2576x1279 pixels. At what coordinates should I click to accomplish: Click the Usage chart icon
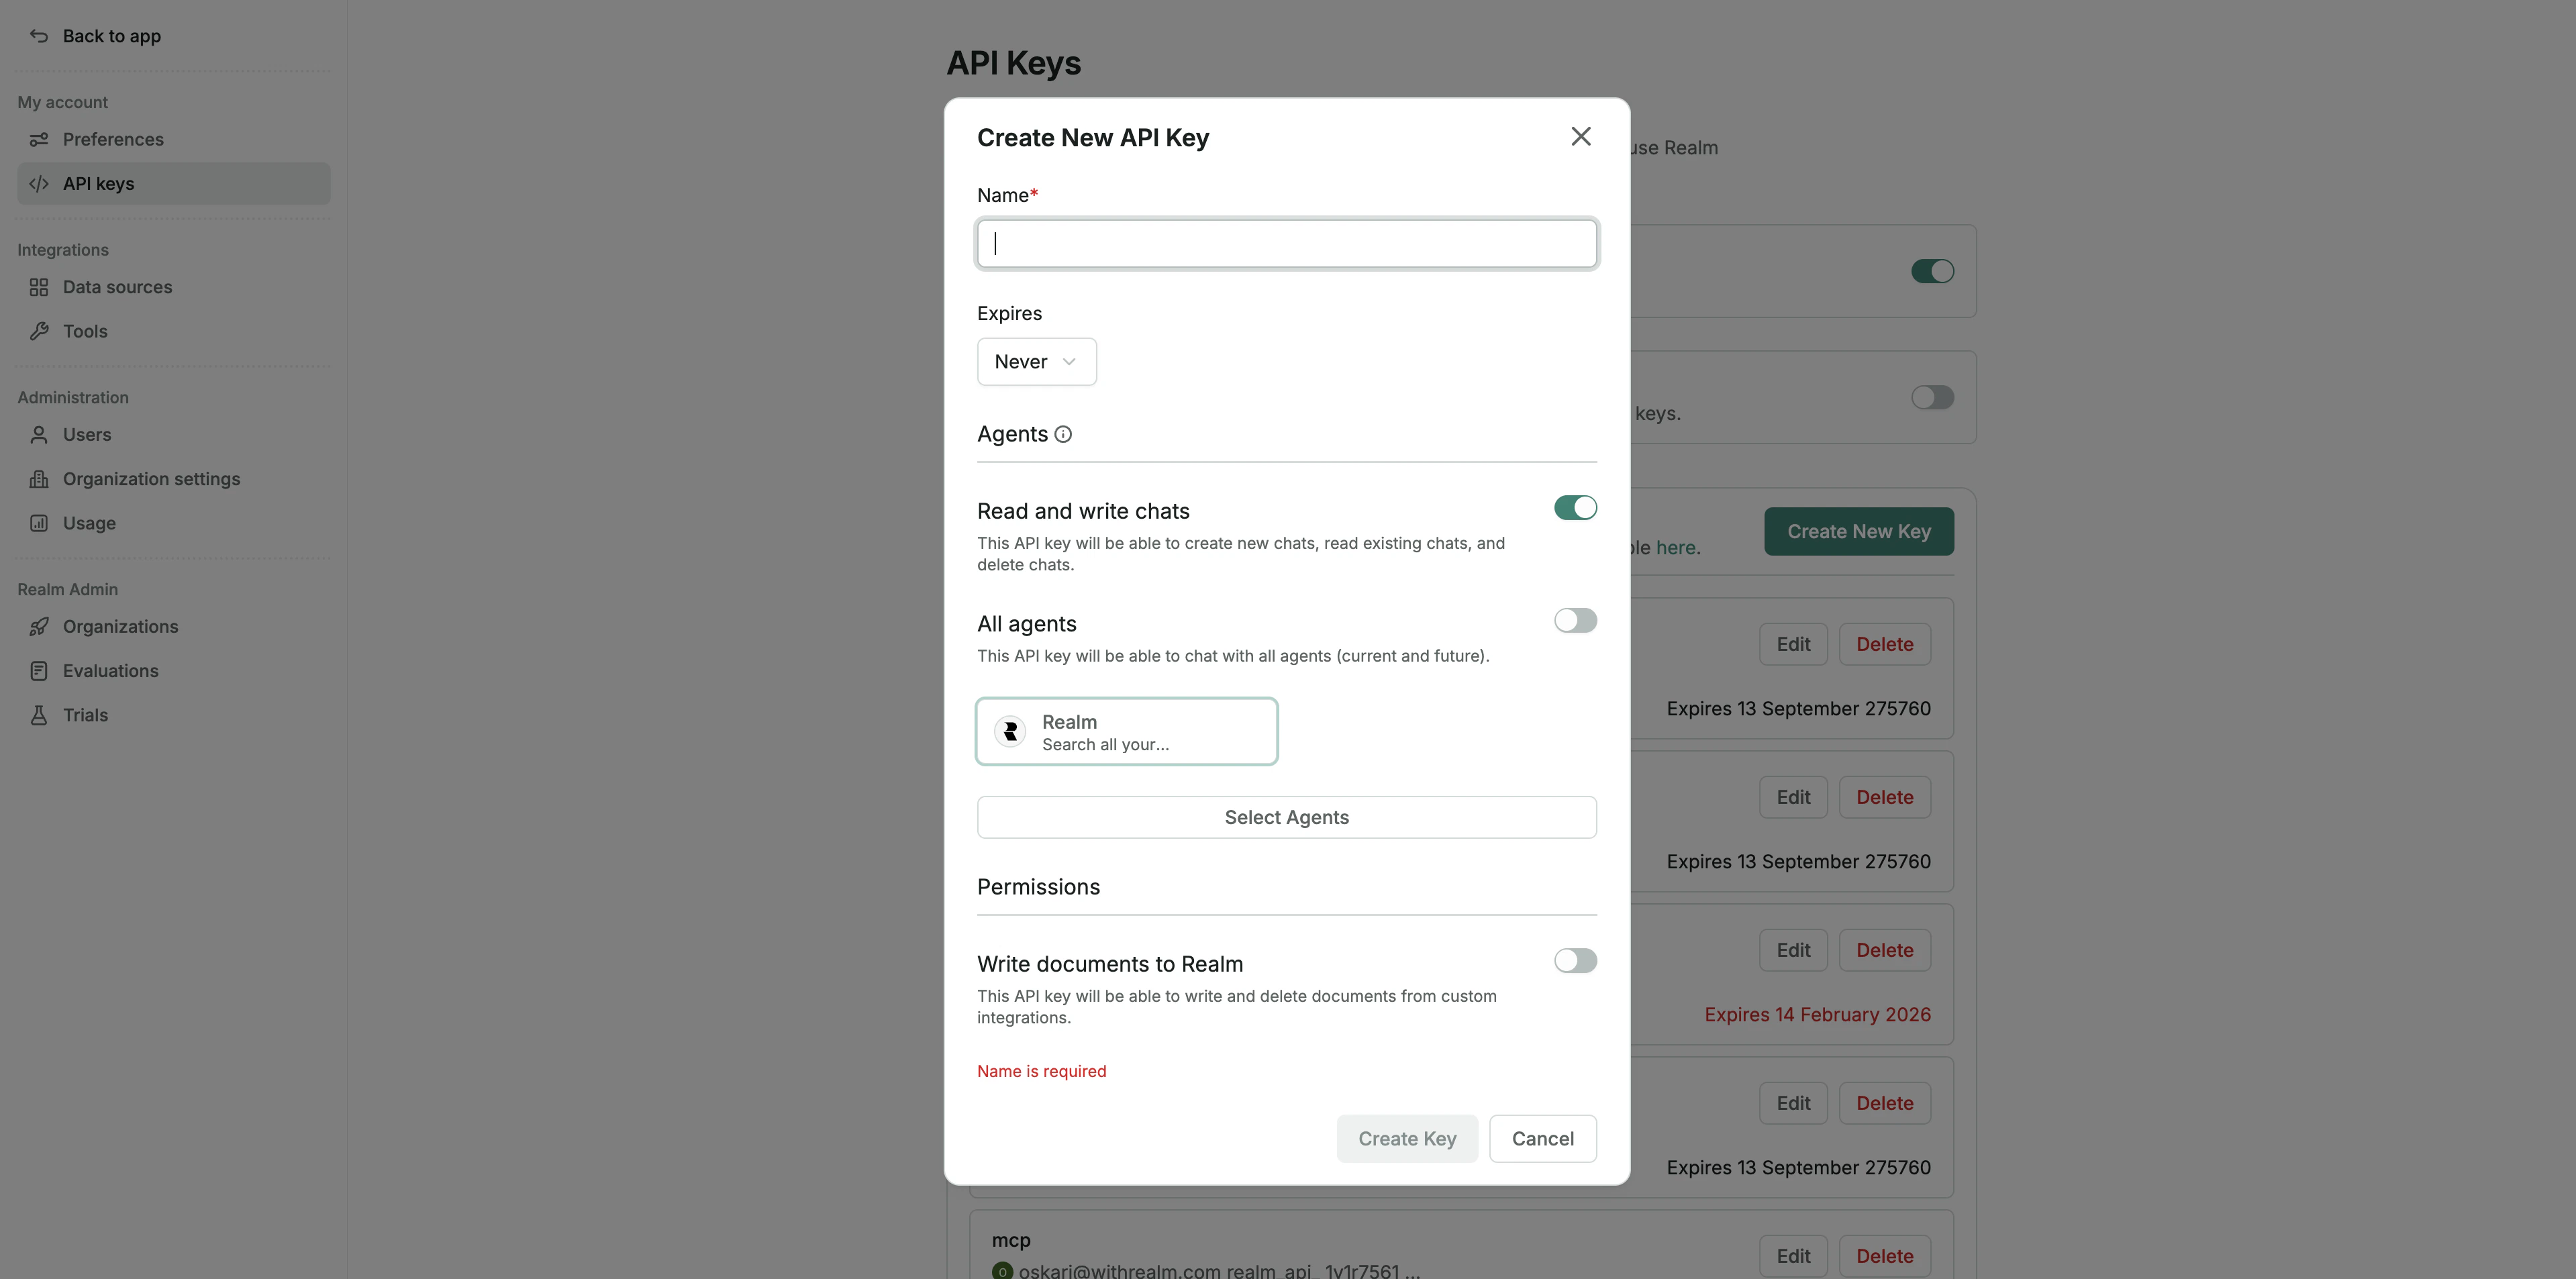click(39, 522)
